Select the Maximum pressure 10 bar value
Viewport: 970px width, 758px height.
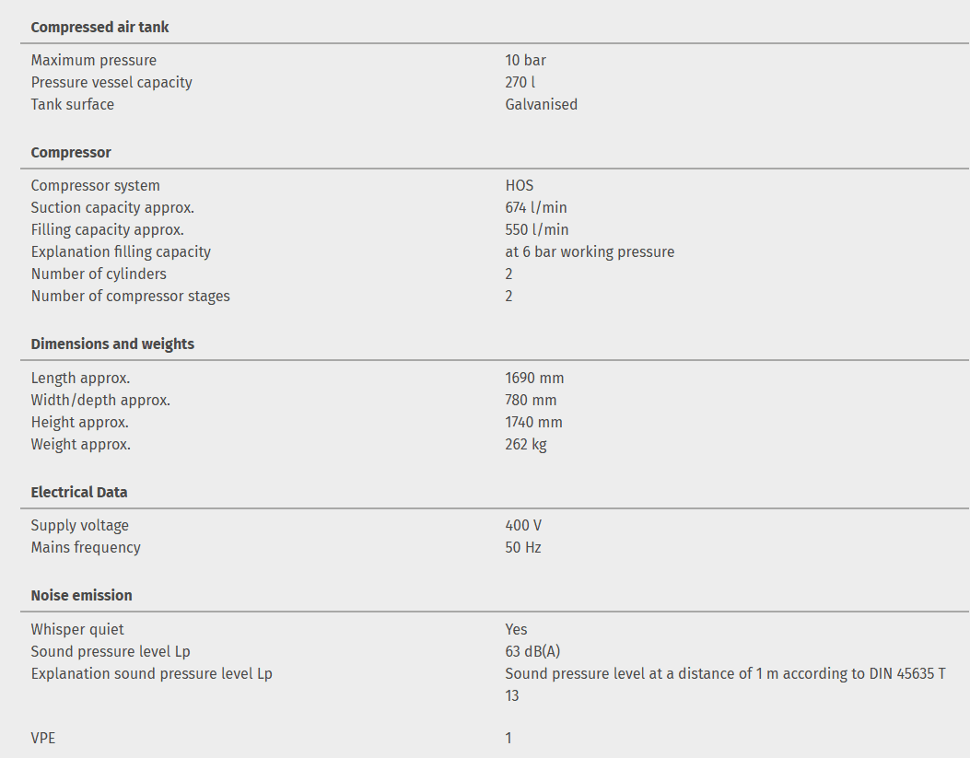coord(525,60)
